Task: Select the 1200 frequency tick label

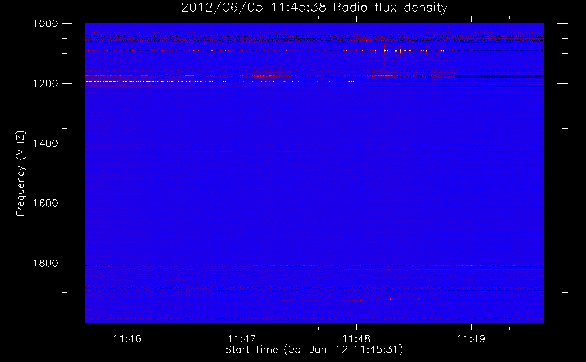Action: (45, 84)
